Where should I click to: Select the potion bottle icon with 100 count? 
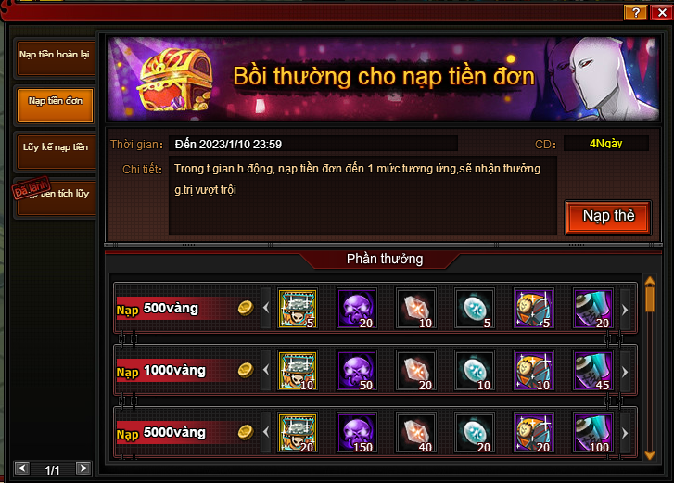click(x=593, y=432)
